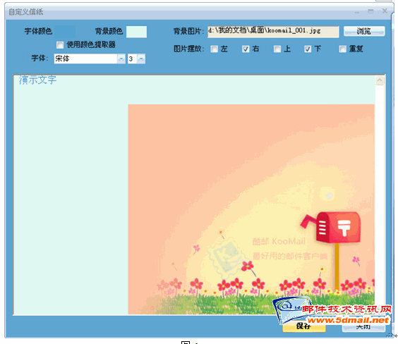
Task: Enable the 重复 repeat checkbox
Action: click(343, 49)
